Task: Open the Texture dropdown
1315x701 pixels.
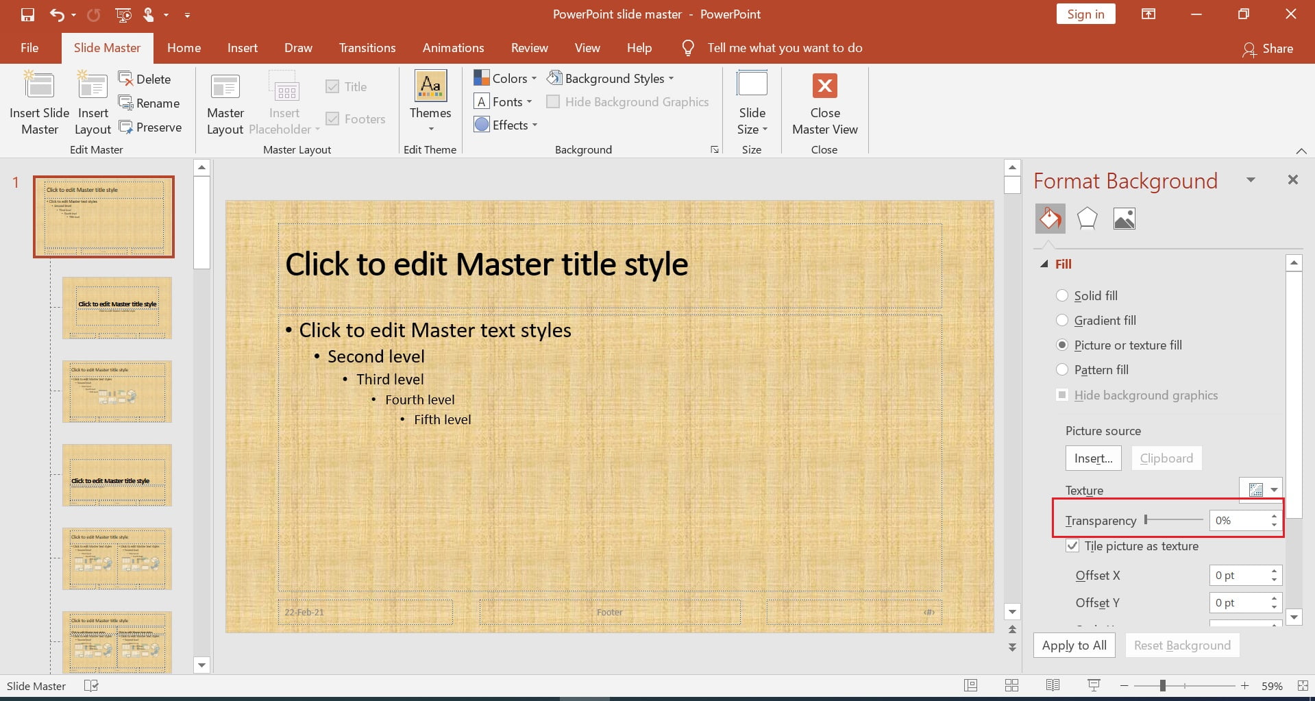Action: click(x=1275, y=489)
